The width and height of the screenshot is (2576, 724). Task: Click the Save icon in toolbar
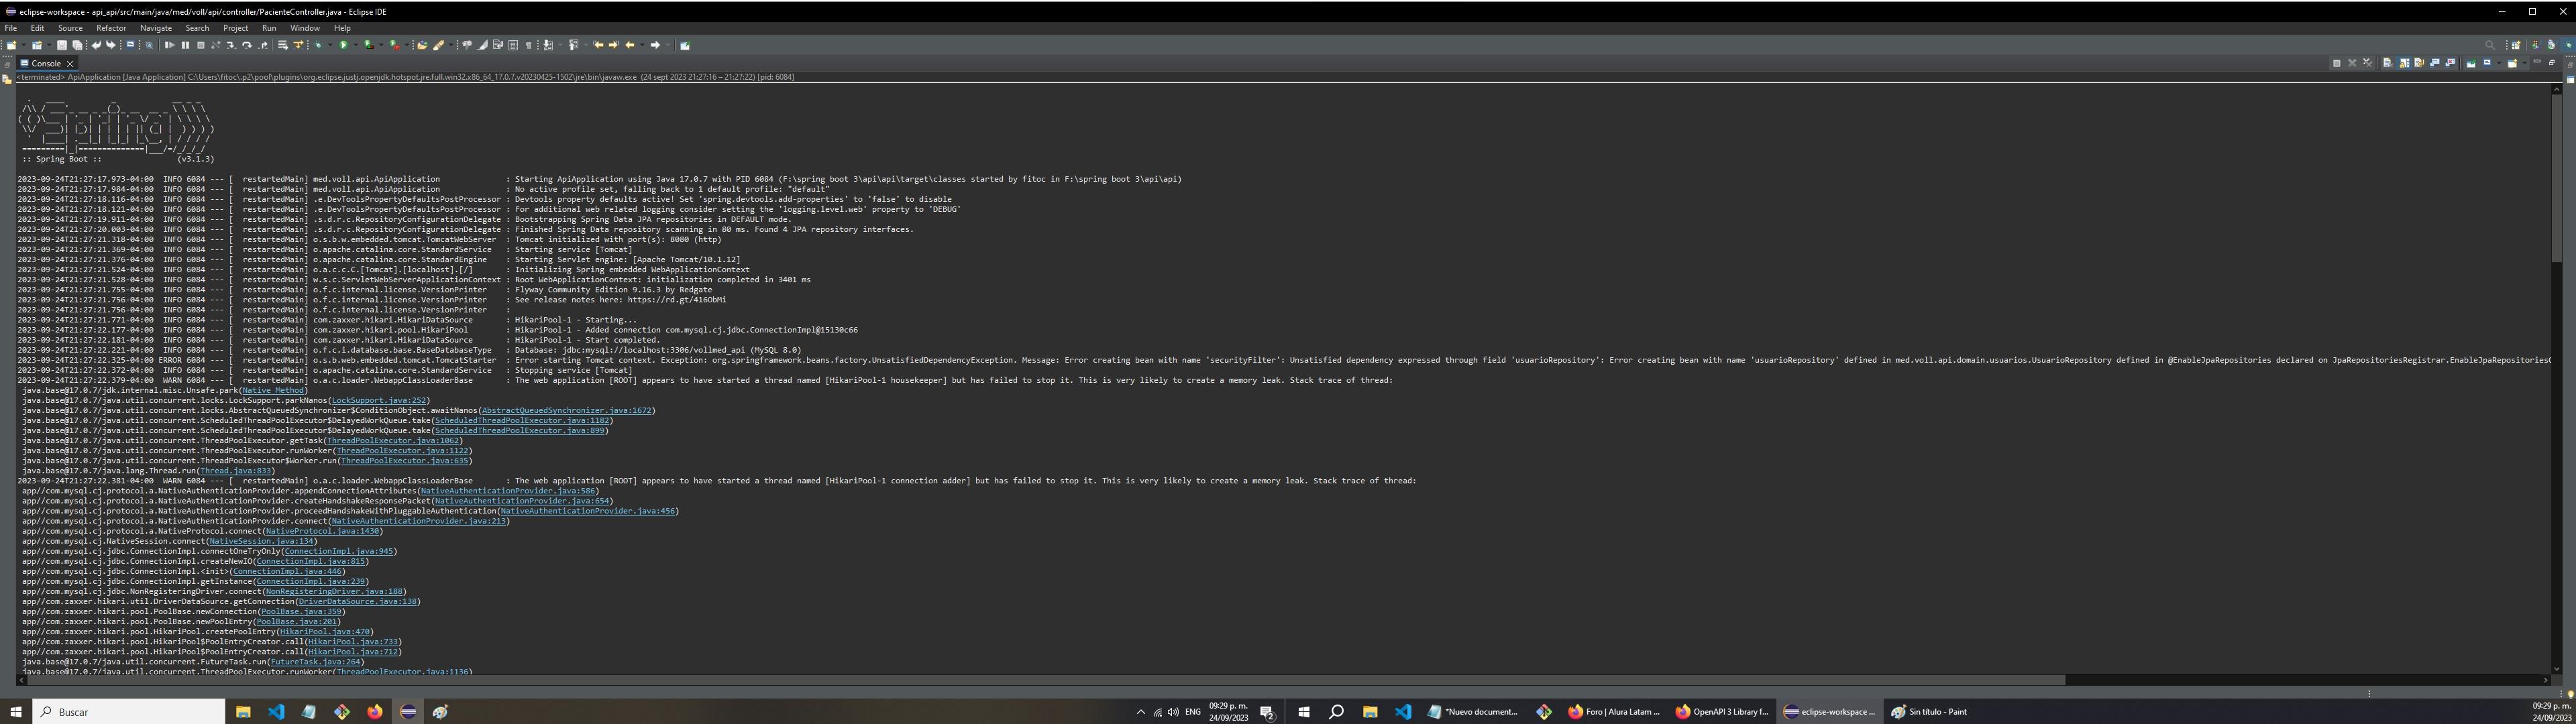pos(62,45)
